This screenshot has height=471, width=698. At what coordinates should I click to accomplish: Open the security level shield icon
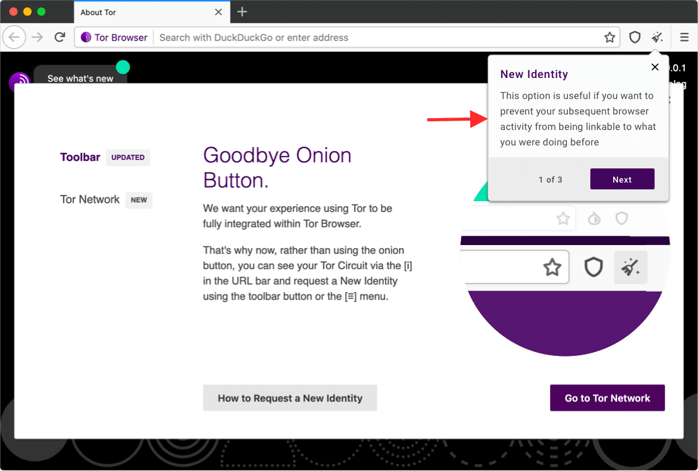(635, 37)
